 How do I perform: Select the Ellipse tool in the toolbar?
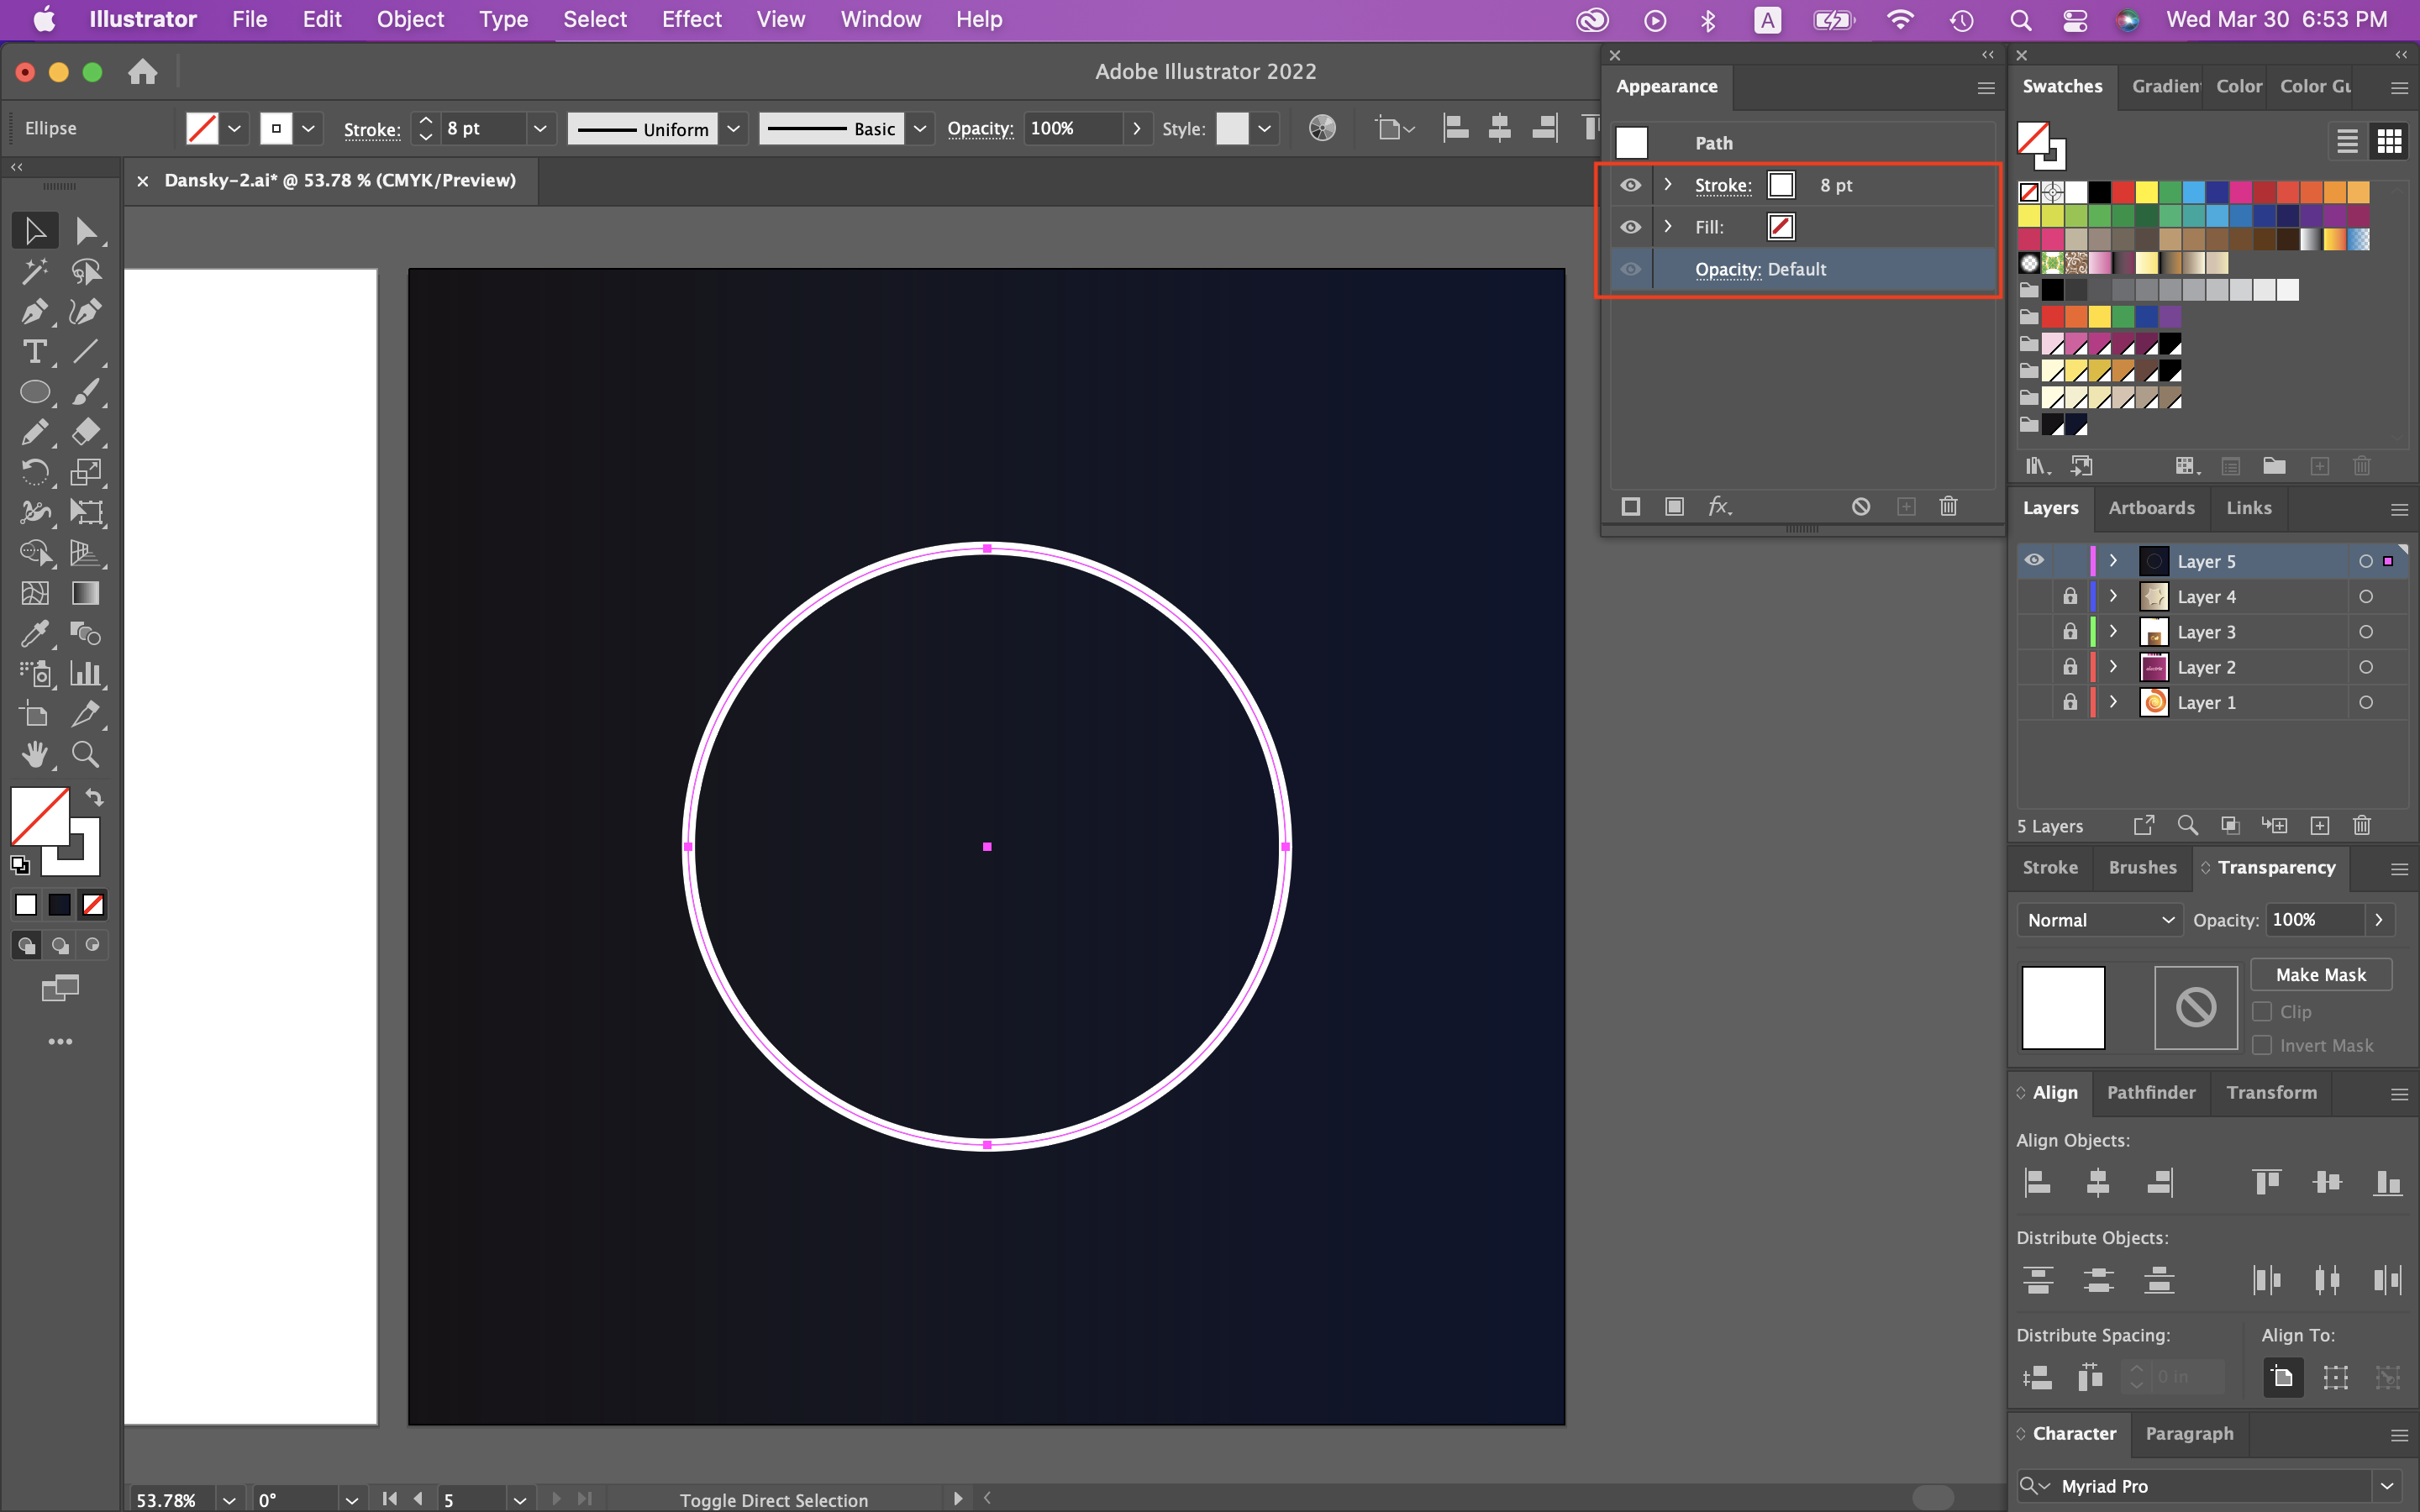click(x=34, y=392)
